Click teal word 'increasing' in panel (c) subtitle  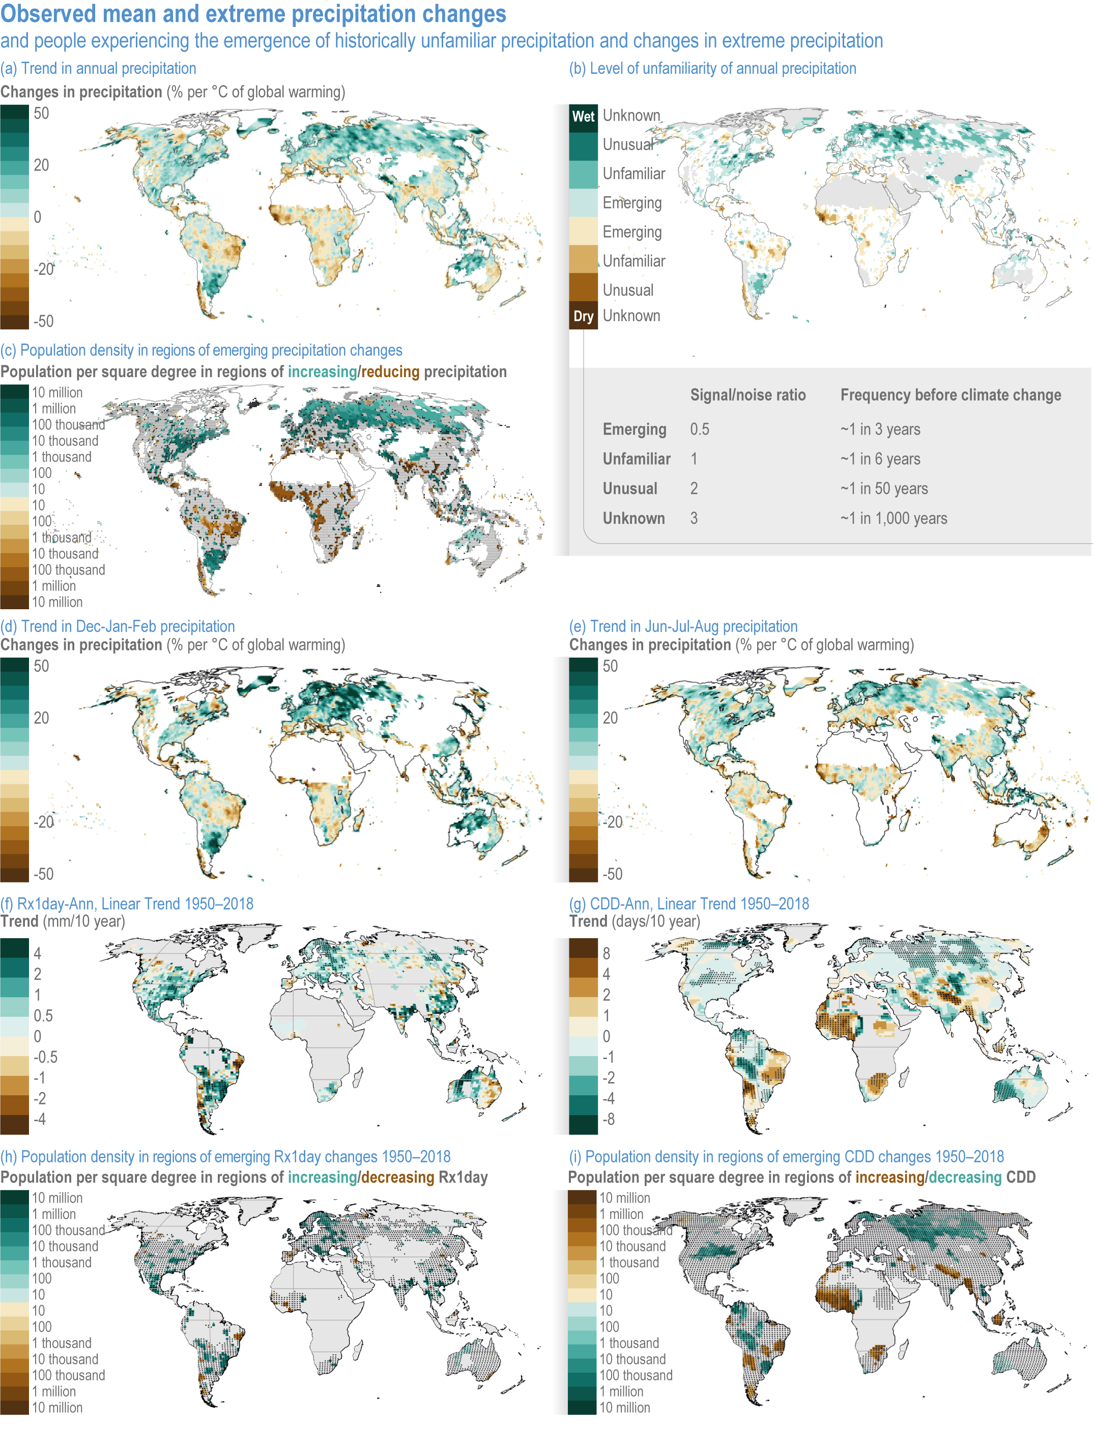323,372
